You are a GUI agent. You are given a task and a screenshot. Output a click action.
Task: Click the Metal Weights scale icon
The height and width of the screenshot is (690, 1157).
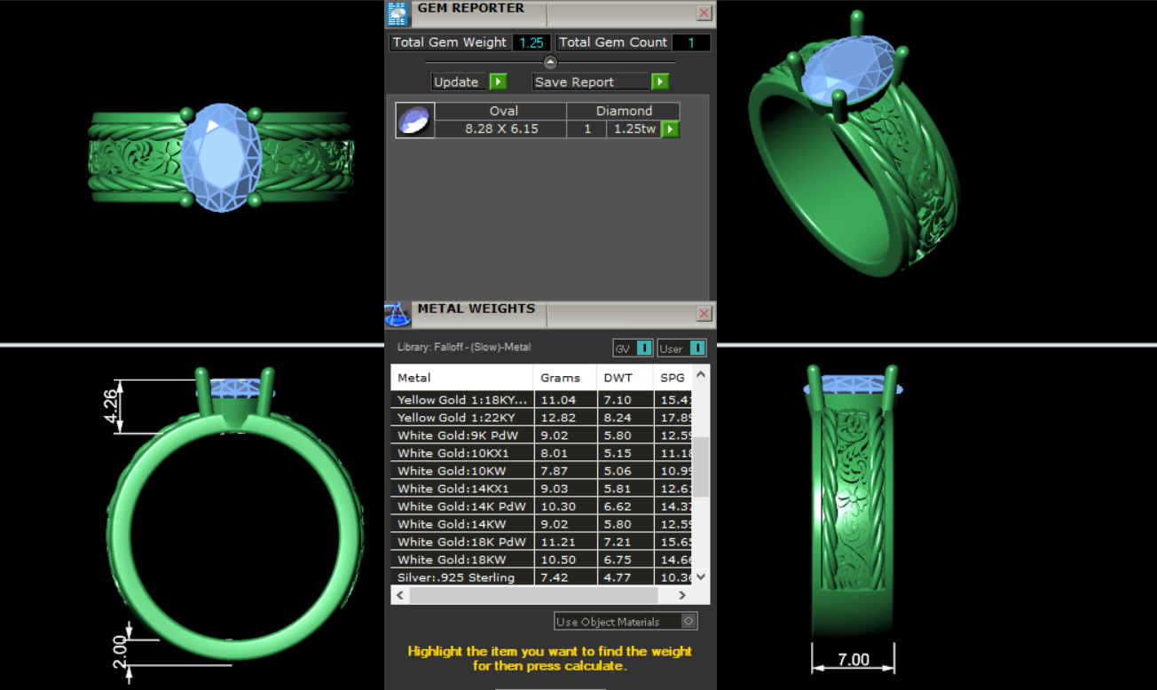click(397, 315)
